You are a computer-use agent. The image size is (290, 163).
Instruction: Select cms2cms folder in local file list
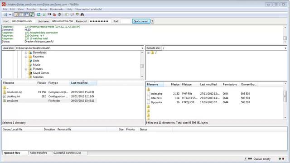click(49, 101)
